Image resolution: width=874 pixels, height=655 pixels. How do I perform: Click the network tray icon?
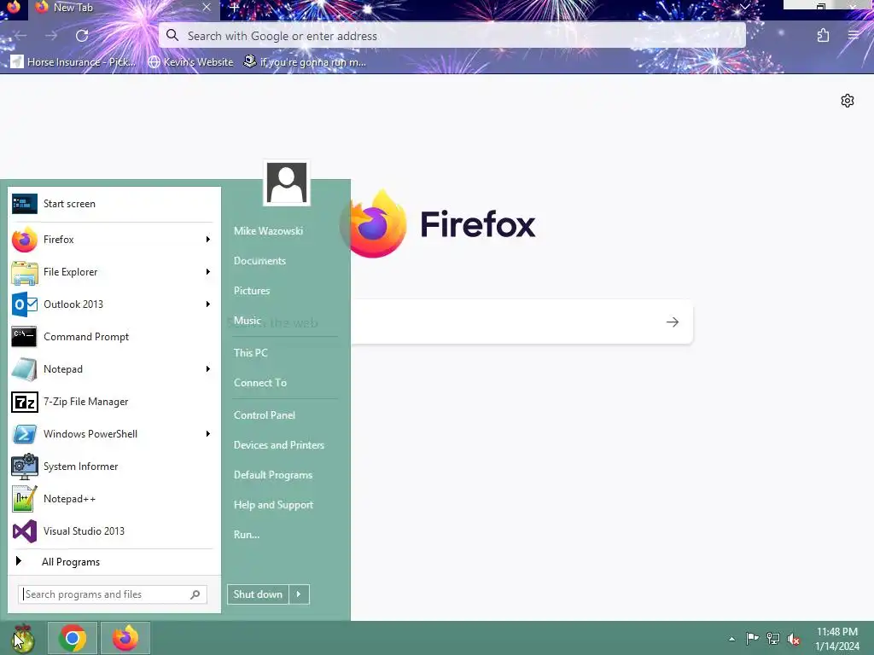click(772, 638)
